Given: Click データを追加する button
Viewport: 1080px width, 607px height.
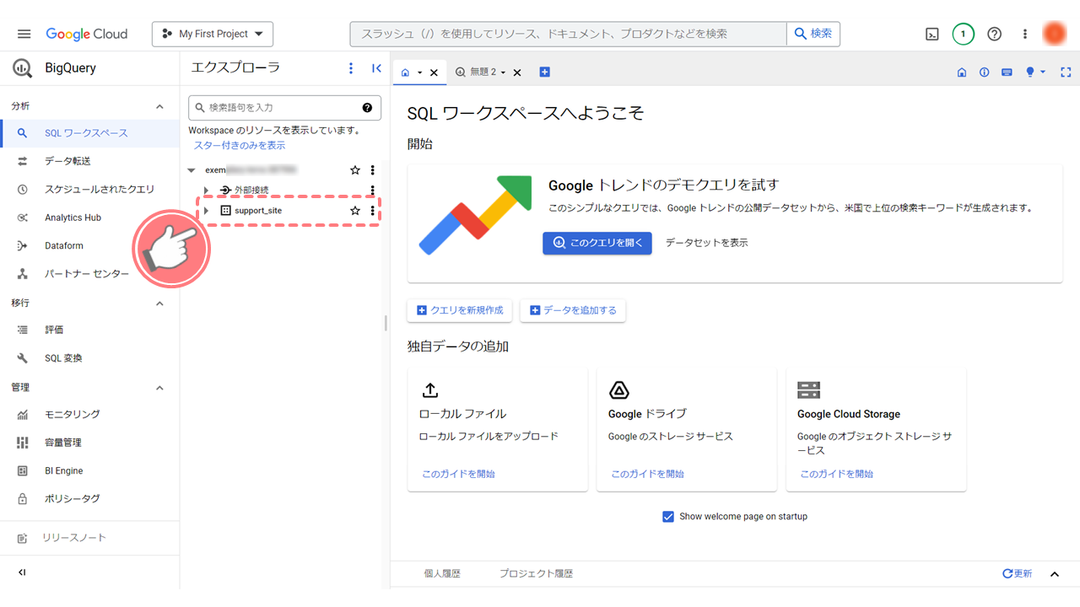Looking at the screenshot, I should (573, 310).
